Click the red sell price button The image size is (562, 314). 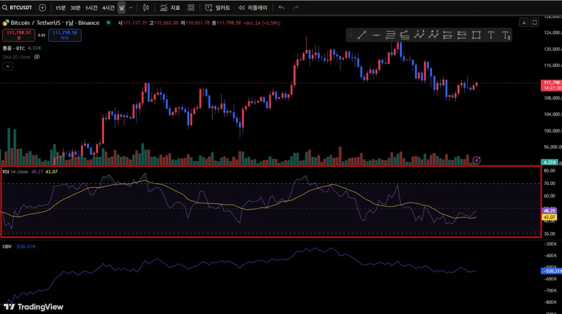point(19,35)
